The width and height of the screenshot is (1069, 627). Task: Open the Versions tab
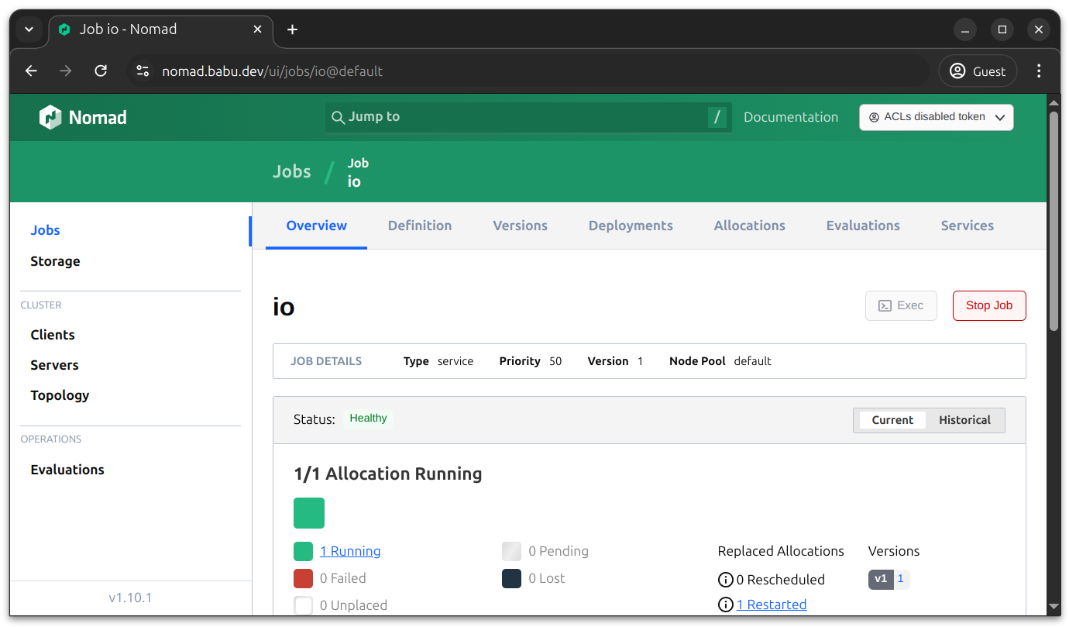(521, 226)
